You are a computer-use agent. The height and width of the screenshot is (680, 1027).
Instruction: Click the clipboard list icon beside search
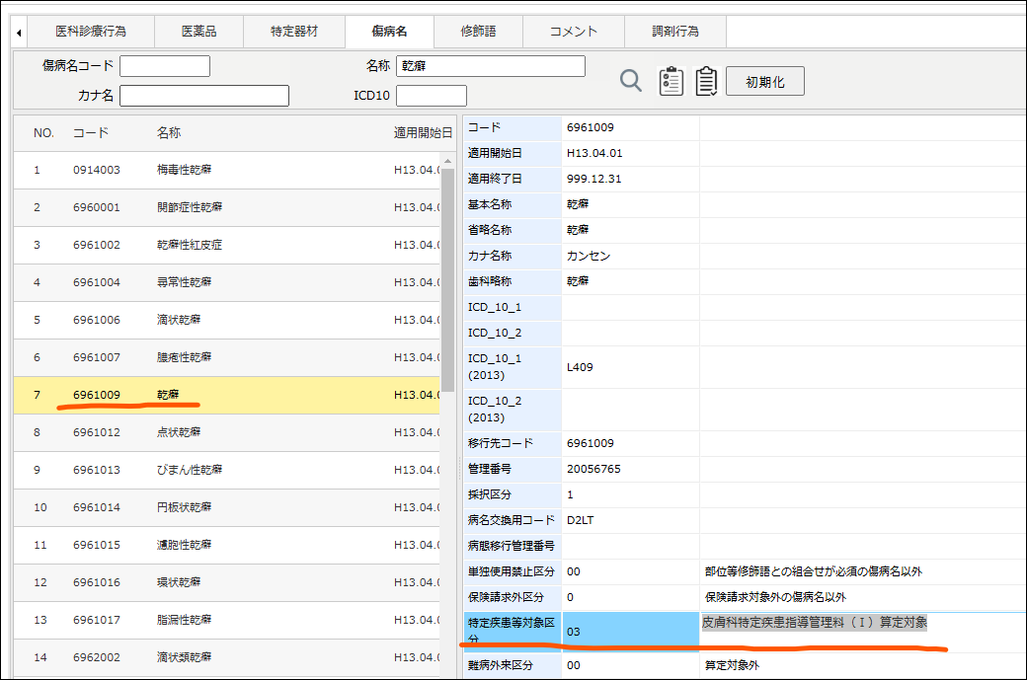[671, 81]
